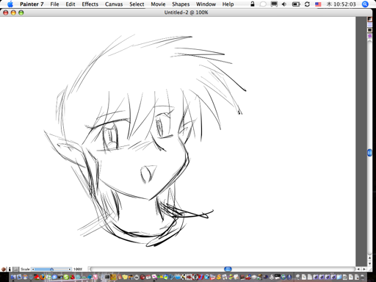Click the battery status icon

[x=296, y=4]
